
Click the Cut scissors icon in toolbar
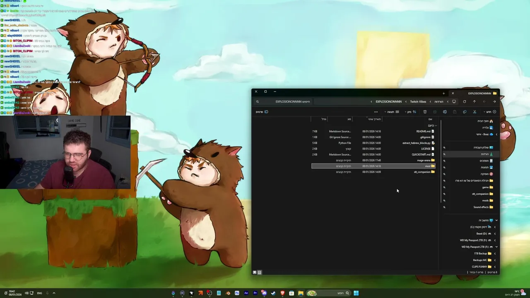tap(475, 112)
